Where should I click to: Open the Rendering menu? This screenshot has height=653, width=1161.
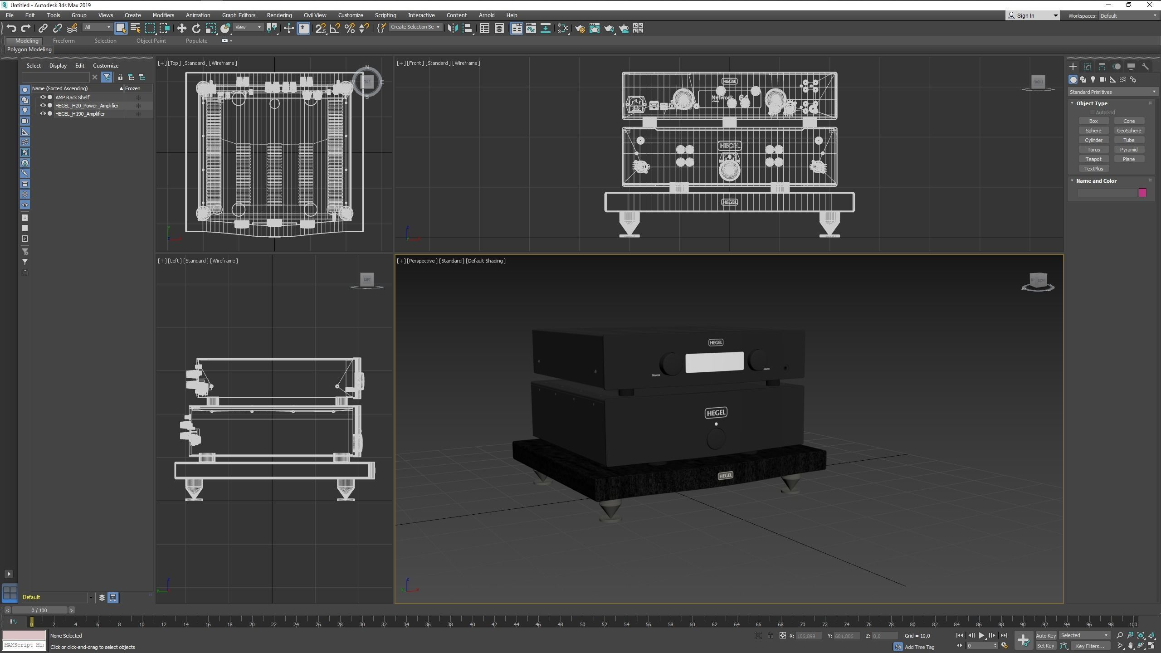(279, 15)
